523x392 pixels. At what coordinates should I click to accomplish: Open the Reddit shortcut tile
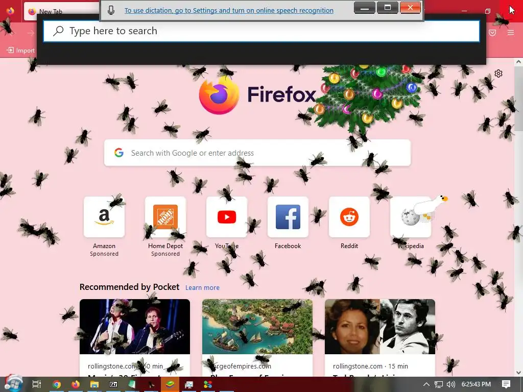click(349, 217)
